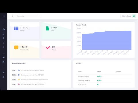Click the pink Tasks checkmark icon
The width and height of the screenshot is (138, 103).
click(48, 47)
